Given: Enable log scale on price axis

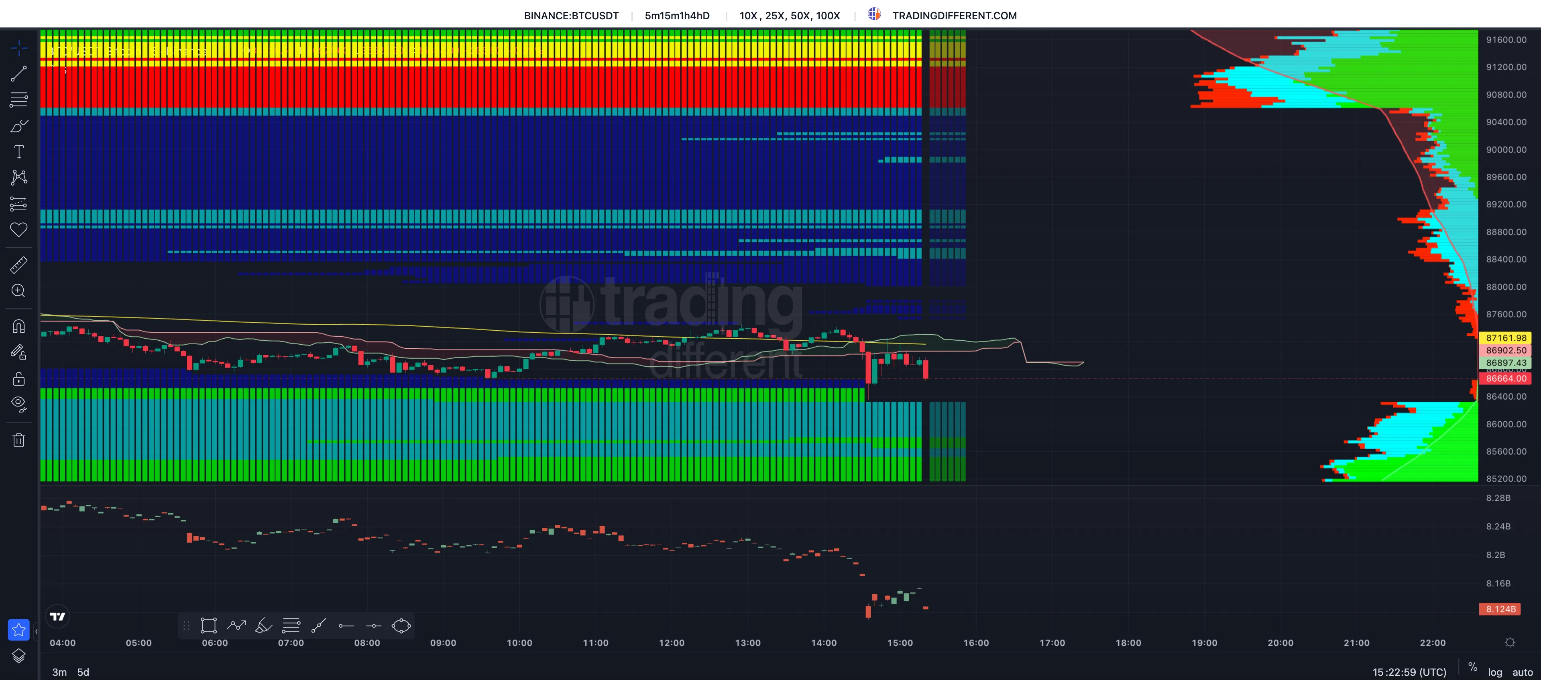Looking at the screenshot, I should pos(1495,672).
